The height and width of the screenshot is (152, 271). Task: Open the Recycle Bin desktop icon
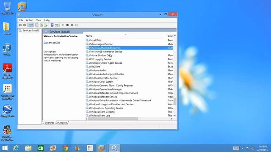point(7,8)
